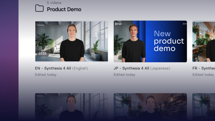Screen dimensions: 215x121
Task: Select the JP - Synthesia 4 All title
Action: pos(131,68)
